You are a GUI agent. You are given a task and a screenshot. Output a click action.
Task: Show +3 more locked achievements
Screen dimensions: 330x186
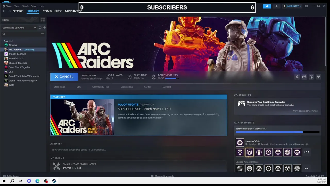point(307,168)
